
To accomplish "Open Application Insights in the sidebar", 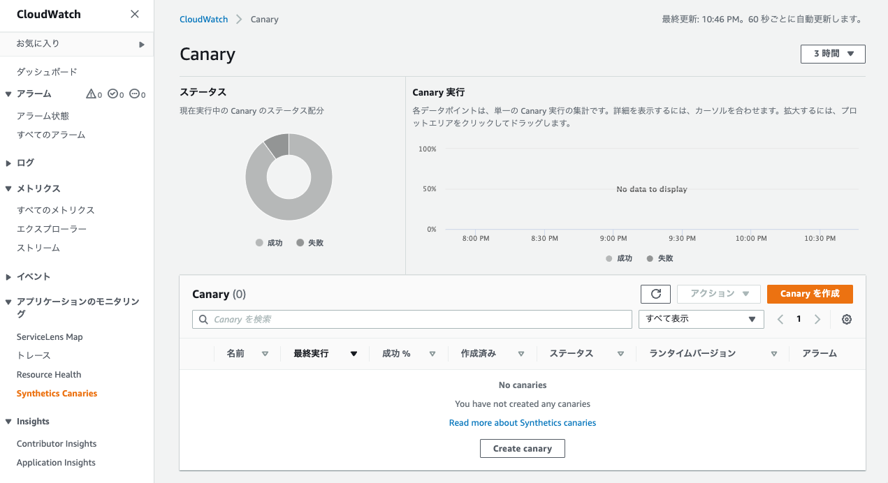I will click(x=56, y=463).
